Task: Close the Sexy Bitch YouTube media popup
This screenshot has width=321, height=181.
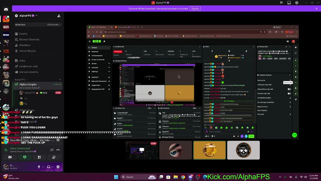Action: pos(58,140)
